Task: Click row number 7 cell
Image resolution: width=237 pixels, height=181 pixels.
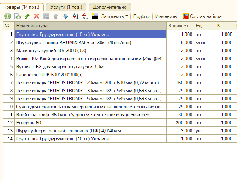Action: (x=8, y=83)
